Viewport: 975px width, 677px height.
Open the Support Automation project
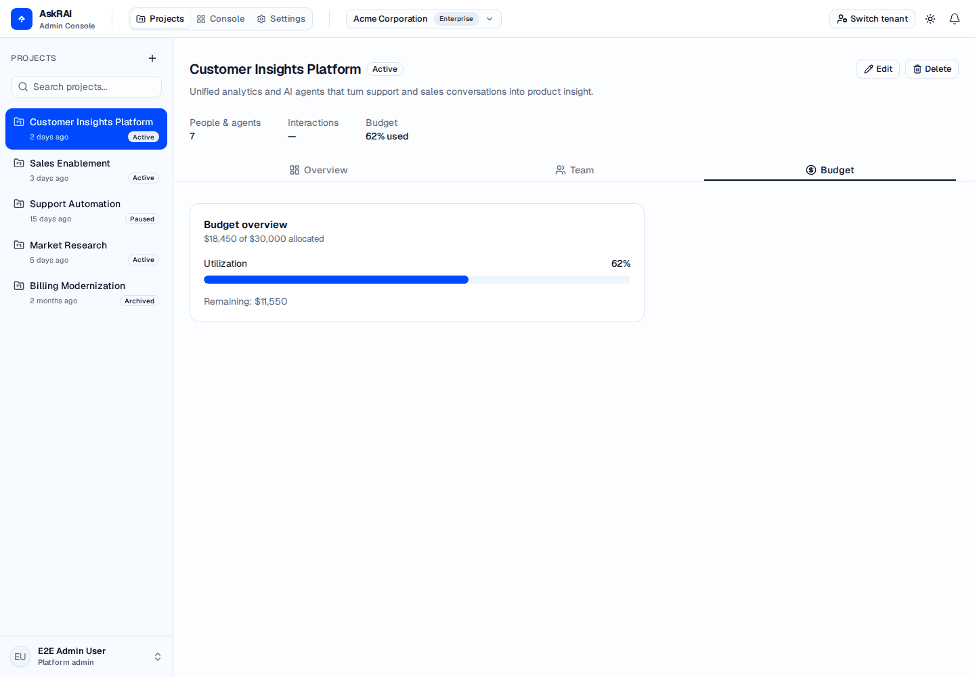click(x=86, y=211)
